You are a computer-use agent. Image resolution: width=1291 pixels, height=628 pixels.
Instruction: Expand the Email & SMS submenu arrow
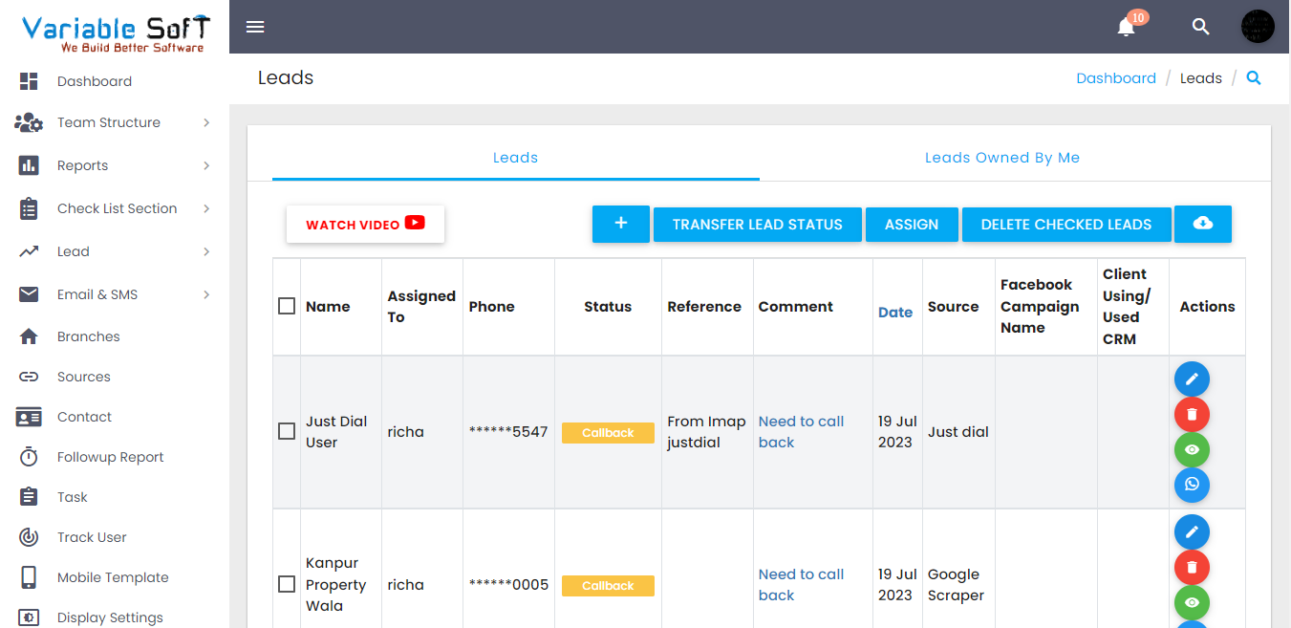point(206,294)
